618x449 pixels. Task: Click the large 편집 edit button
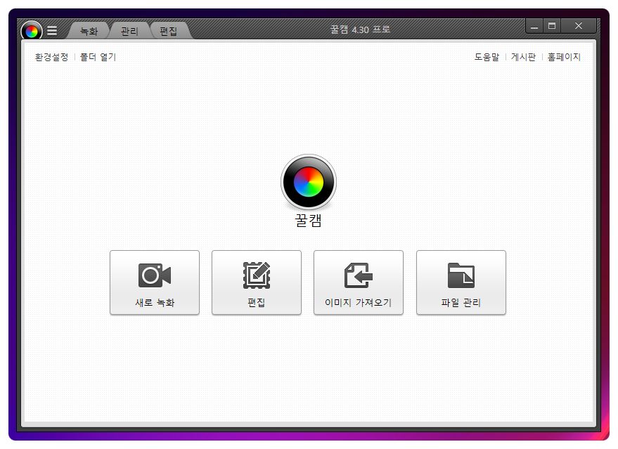[x=257, y=282]
